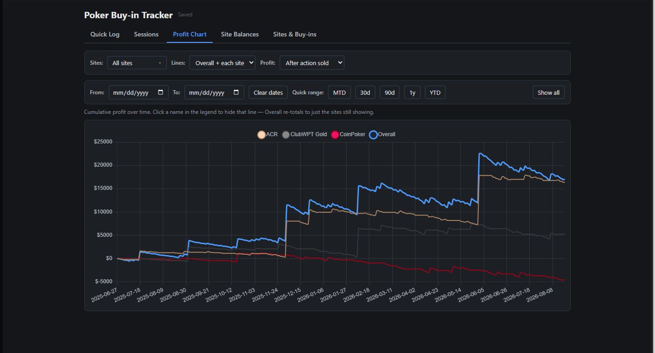Viewport: 655px width, 353px height.
Task: Click the Clear dates button
Action: click(x=268, y=92)
